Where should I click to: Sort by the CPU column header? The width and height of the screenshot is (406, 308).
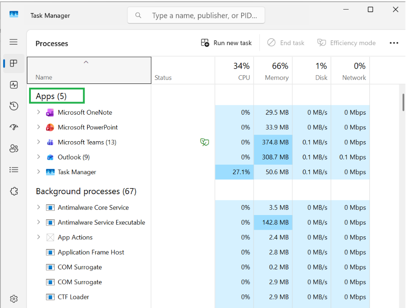[x=234, y=71]
